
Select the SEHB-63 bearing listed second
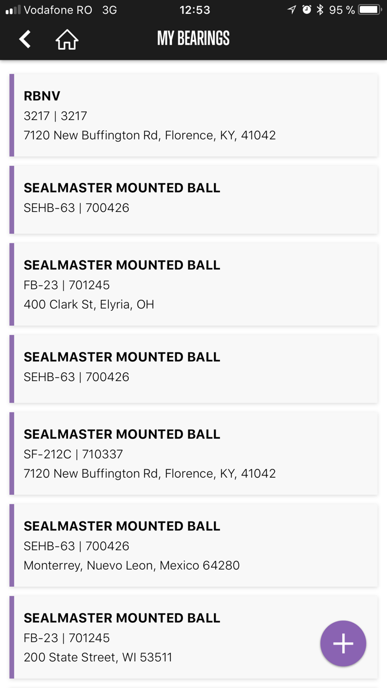pyautogui.click(x=193, y=199)
